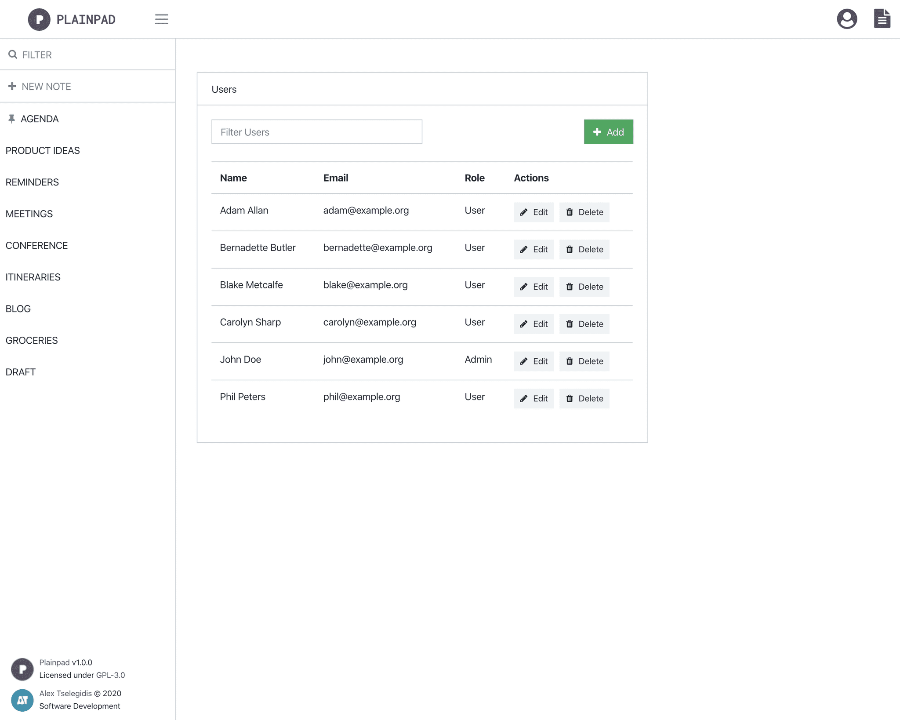Click the pencil edit icon for Adam Allan
This screenshot has width=900, height=720.
[524, 212]
